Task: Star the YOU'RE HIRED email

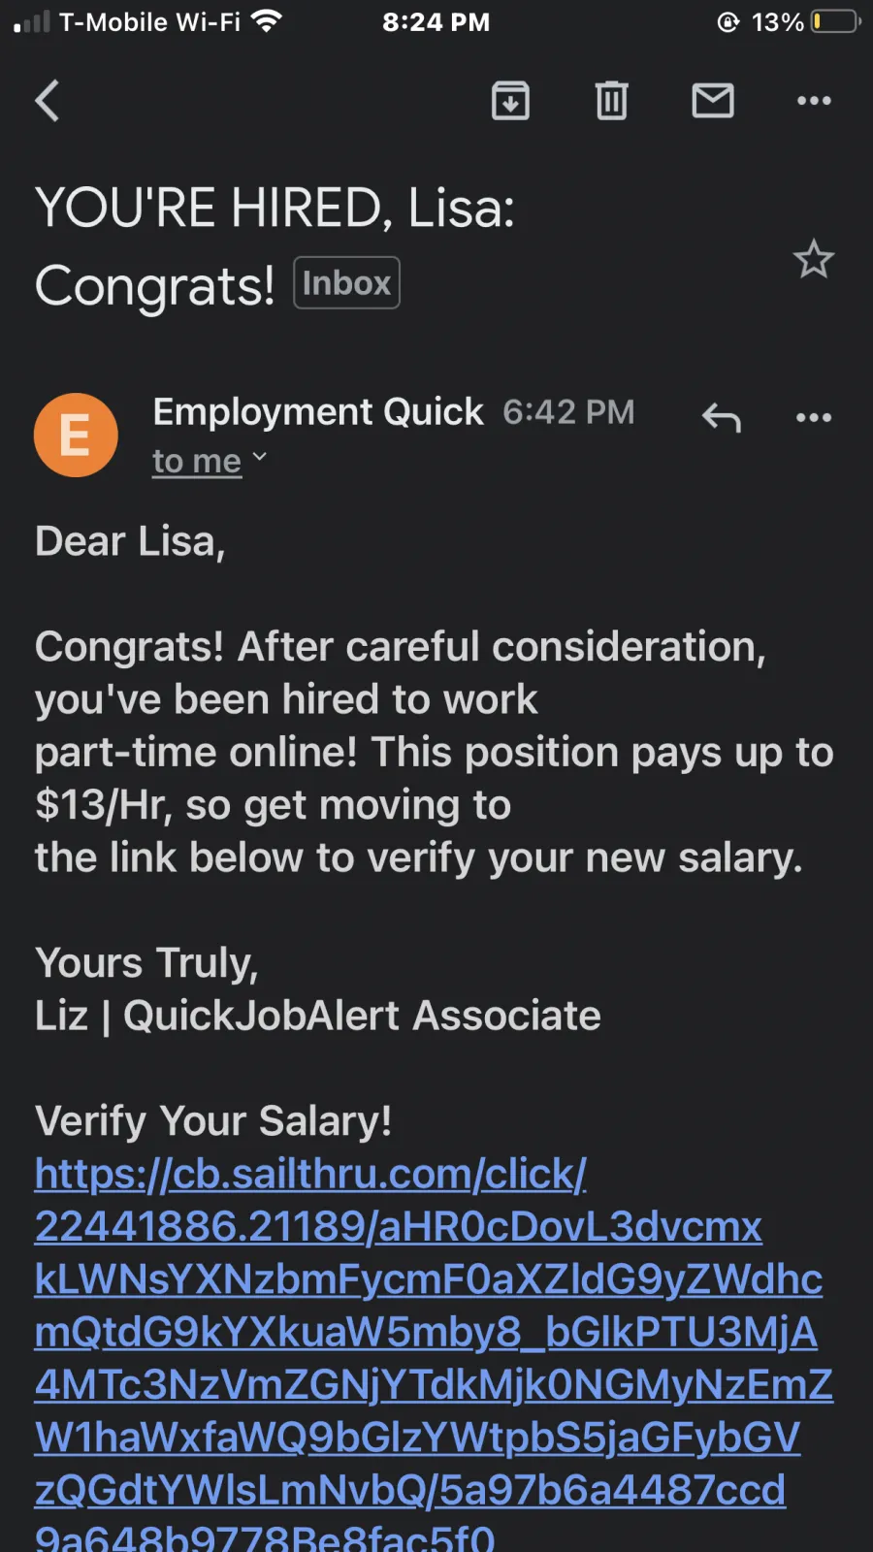Action: [x=813, y=259]
